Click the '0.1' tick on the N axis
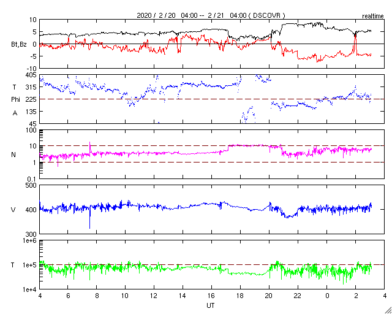 [x=32, y=179]
